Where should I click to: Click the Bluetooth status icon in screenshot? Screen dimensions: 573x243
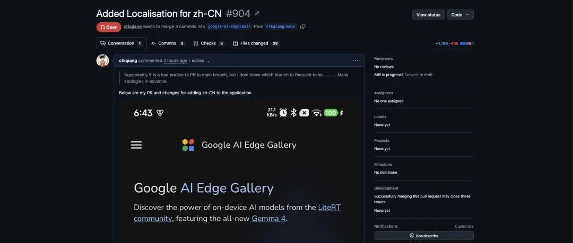pos(293,113)
